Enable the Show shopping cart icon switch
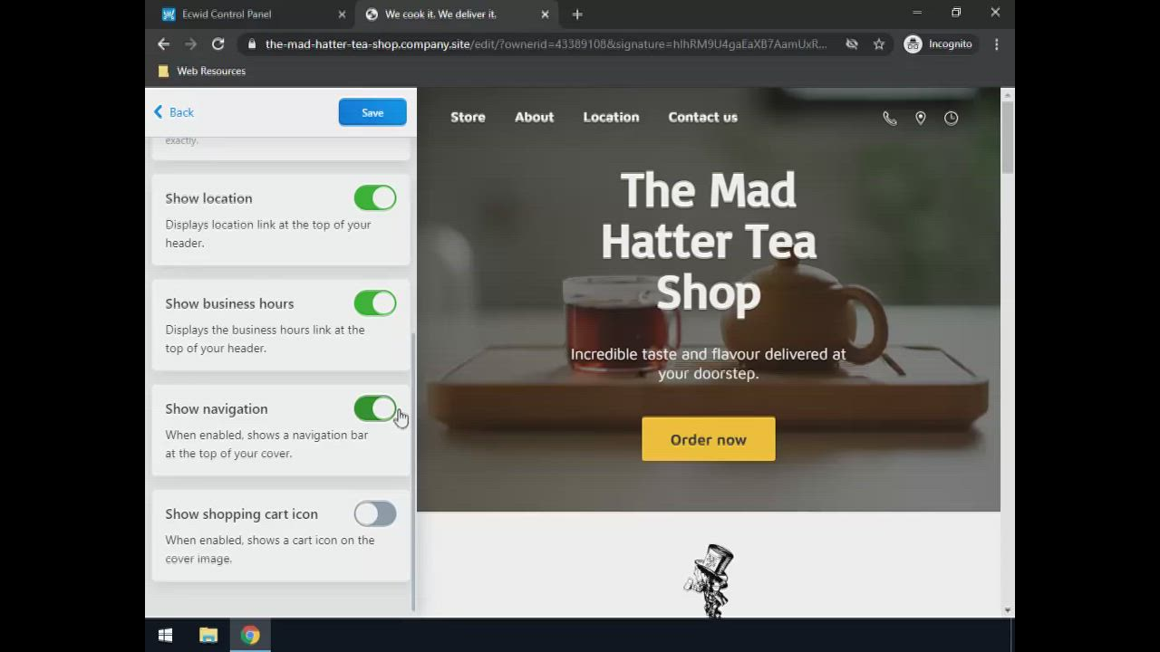 (375, 513)
